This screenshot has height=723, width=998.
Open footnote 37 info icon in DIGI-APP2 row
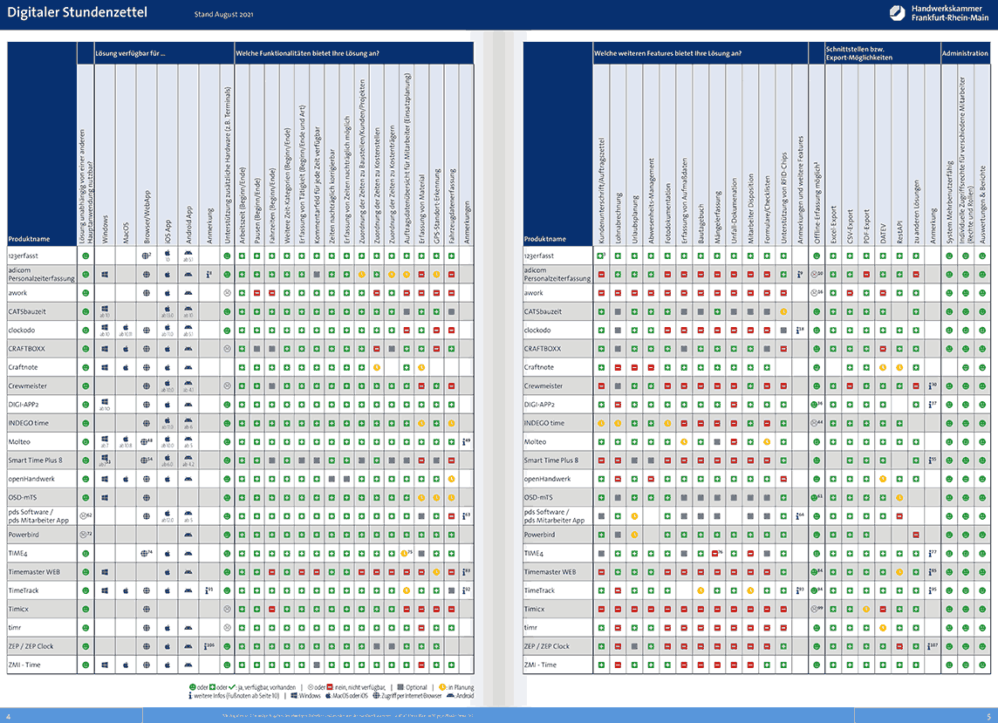pos(933,405)
